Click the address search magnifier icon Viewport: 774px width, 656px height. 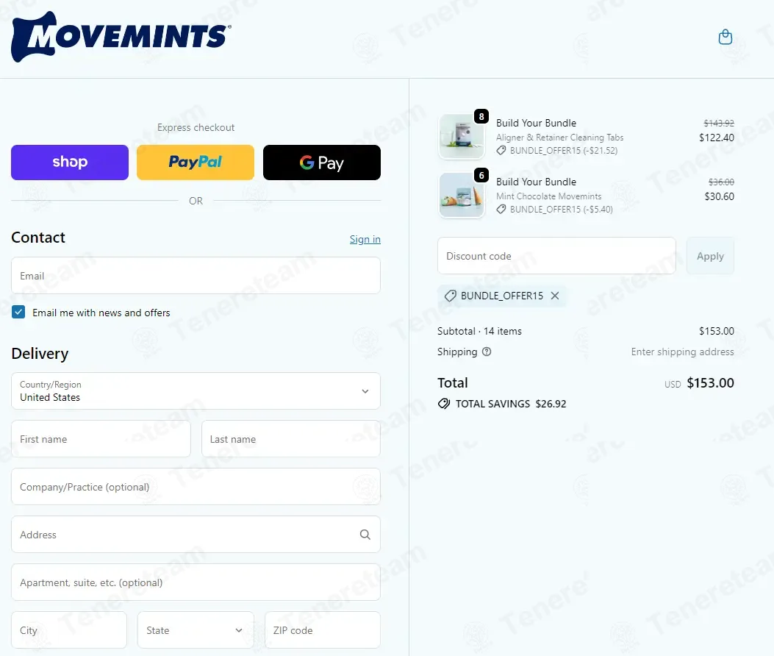coord(365,535)
